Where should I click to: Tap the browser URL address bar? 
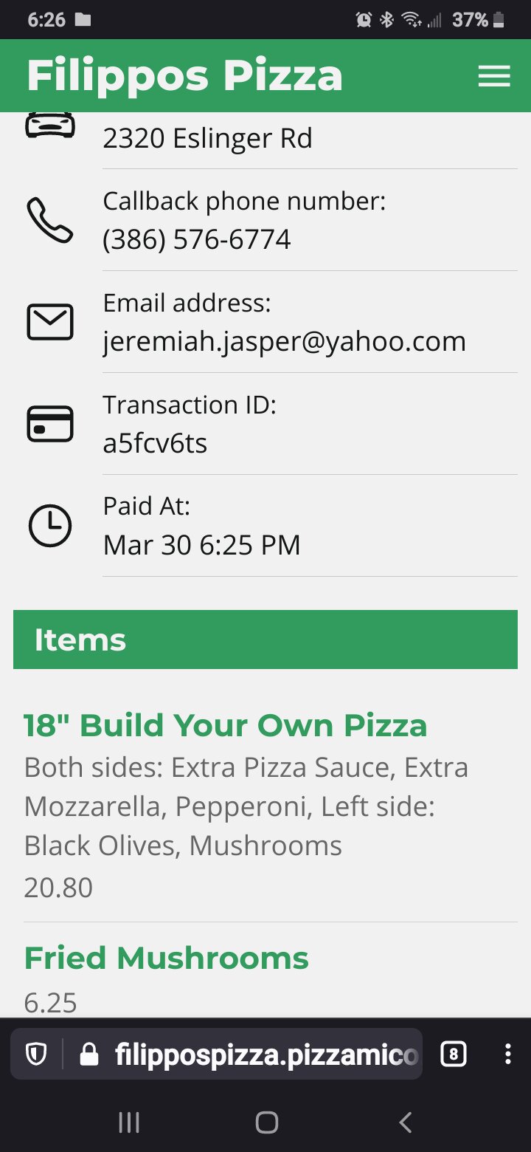[265, 1055]
